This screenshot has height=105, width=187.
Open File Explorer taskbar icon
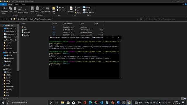click(62, 102)
